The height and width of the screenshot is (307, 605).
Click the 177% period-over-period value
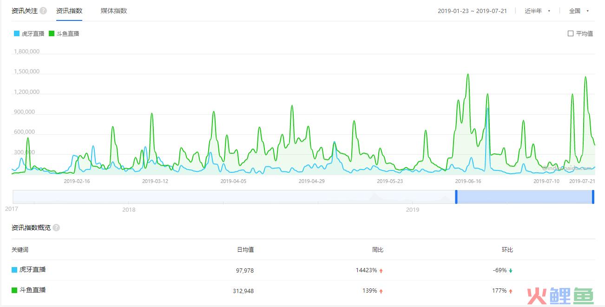[500, 291]
